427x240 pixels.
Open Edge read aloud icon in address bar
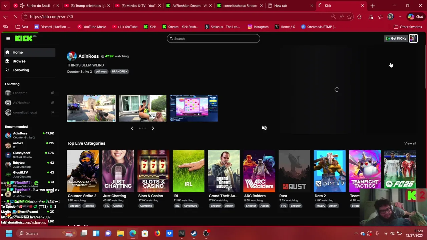pyautogui.click(x=342, y=17)
